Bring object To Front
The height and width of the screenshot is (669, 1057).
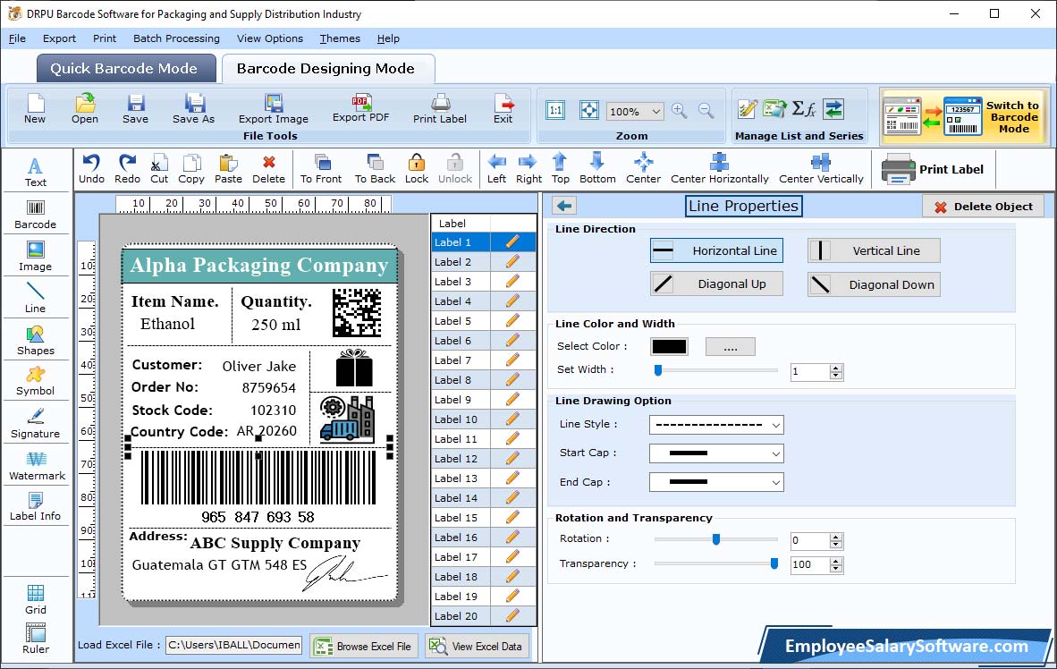[321, 169]
